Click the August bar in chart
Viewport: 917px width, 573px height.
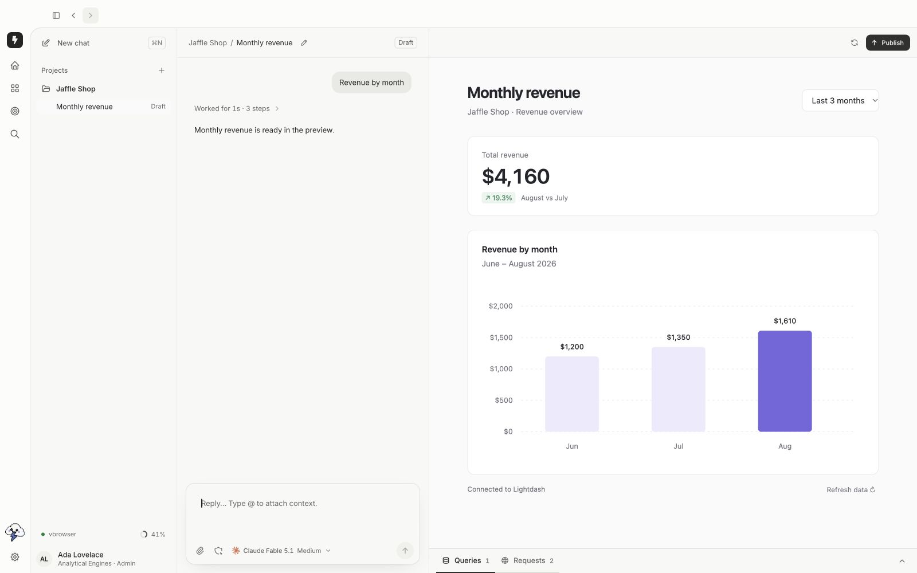pos(785,381)
